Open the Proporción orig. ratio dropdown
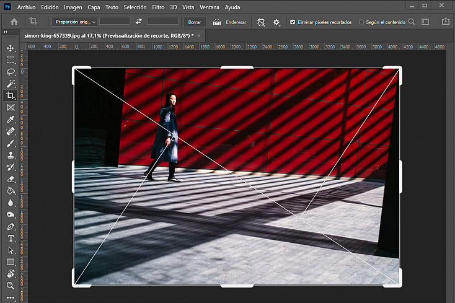Viewport: 455px width, 303px height. tap(74, 22)
